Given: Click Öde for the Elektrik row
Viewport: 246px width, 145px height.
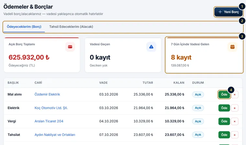Looking at the screenshot, I should click(x=224, y=108).
